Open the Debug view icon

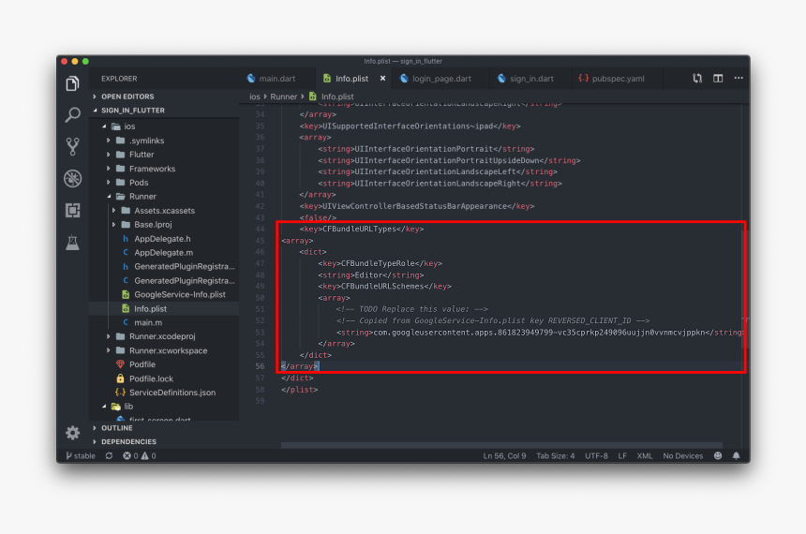(72, 178)
